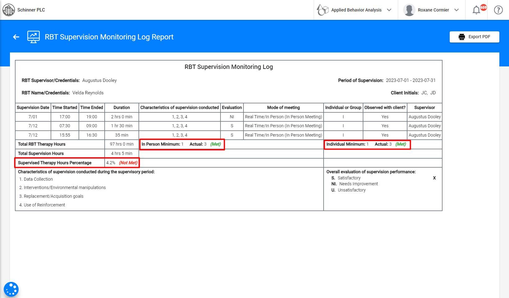Click the In Person Minimum Met indicator

(x=216, y=144)
